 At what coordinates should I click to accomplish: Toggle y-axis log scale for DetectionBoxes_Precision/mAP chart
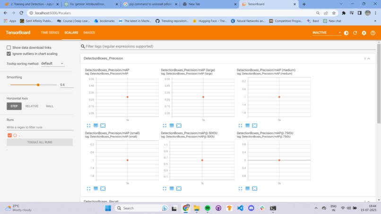(x=96, y=125)
